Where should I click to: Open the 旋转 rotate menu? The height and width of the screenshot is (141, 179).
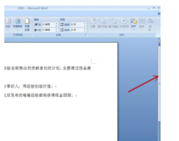150,25
